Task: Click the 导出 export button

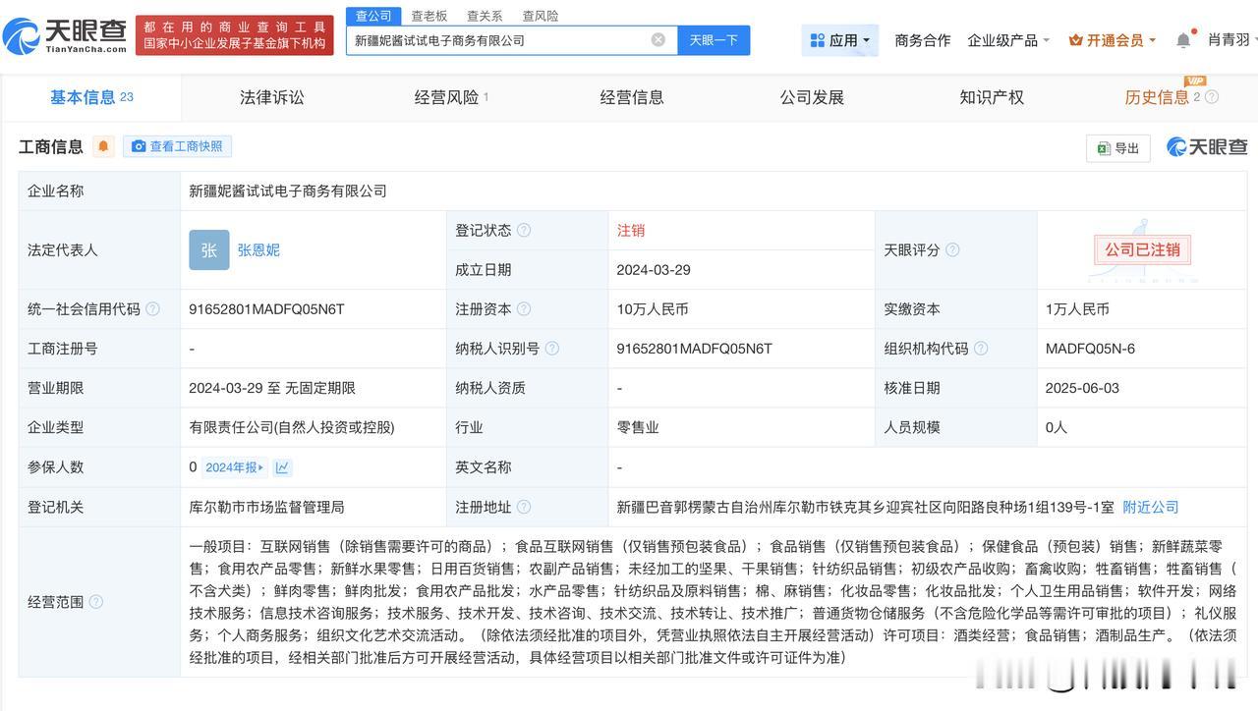Action: tap(1118, 148)
